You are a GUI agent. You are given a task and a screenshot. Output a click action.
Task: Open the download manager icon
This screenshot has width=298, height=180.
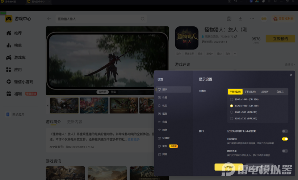pyautogui.click(x=240, y=19)
